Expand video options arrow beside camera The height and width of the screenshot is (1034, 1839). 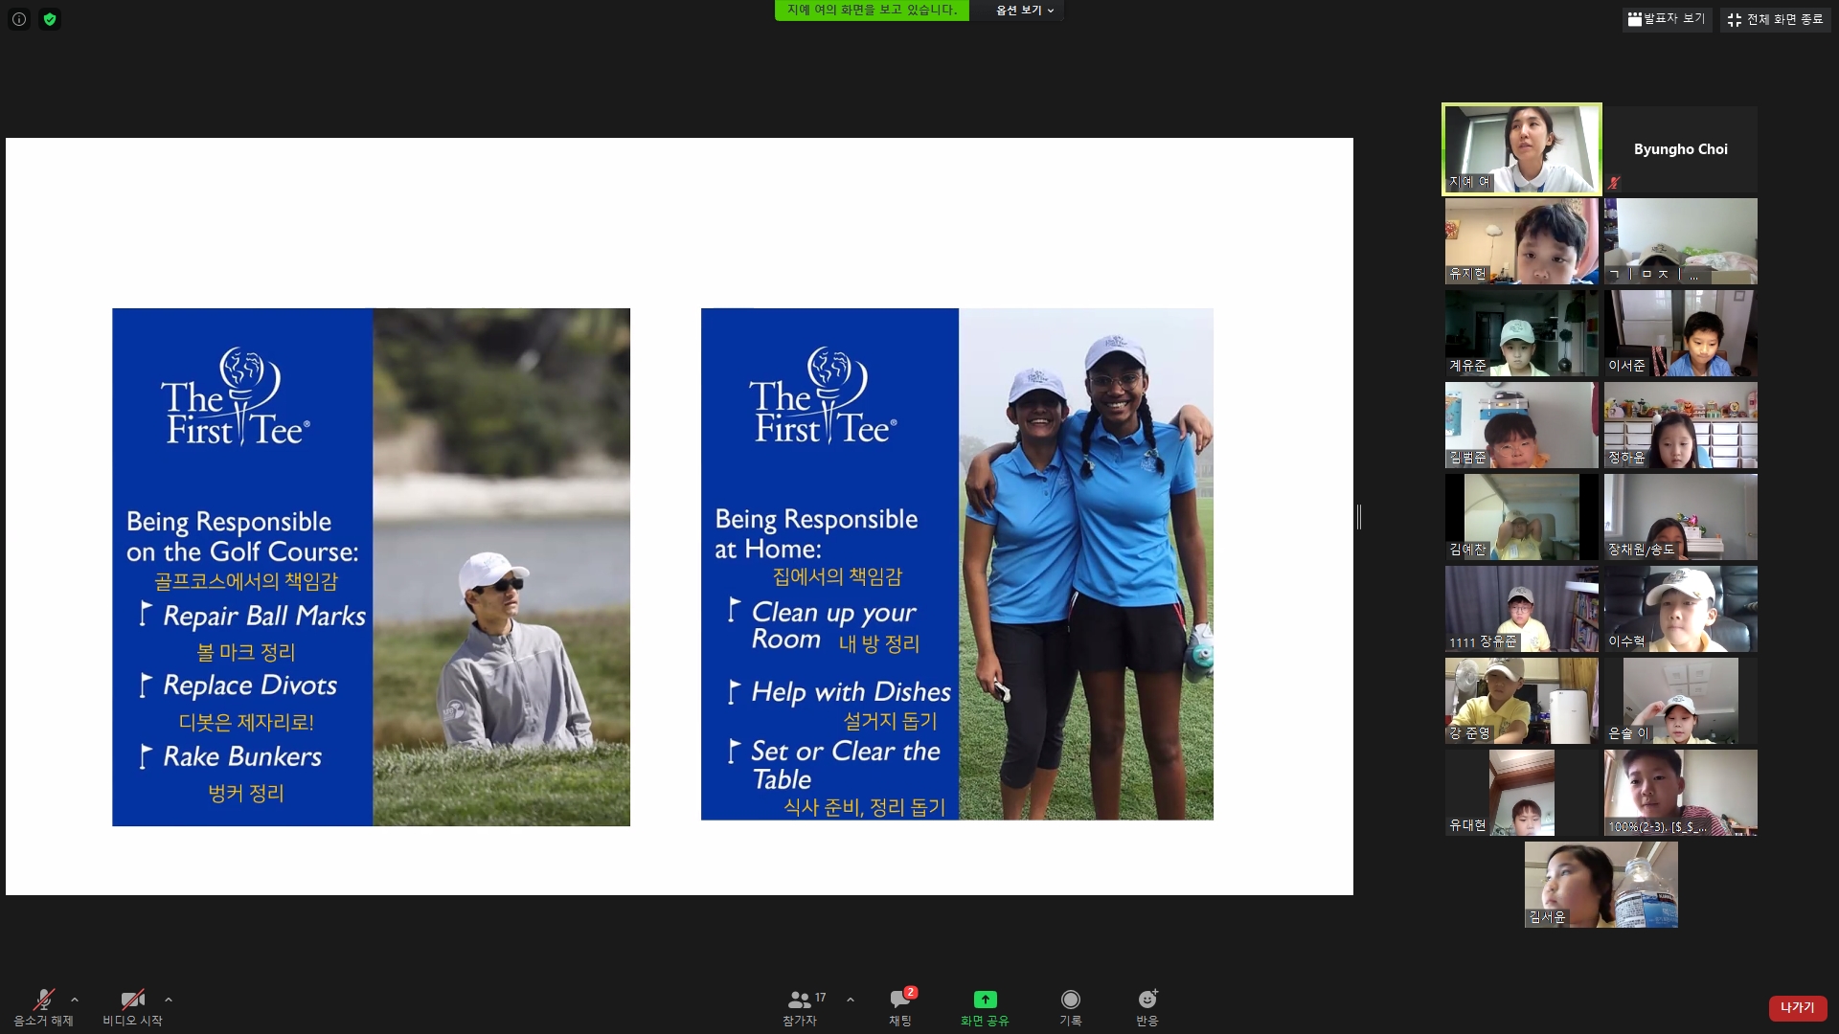tap(169, 1000)
